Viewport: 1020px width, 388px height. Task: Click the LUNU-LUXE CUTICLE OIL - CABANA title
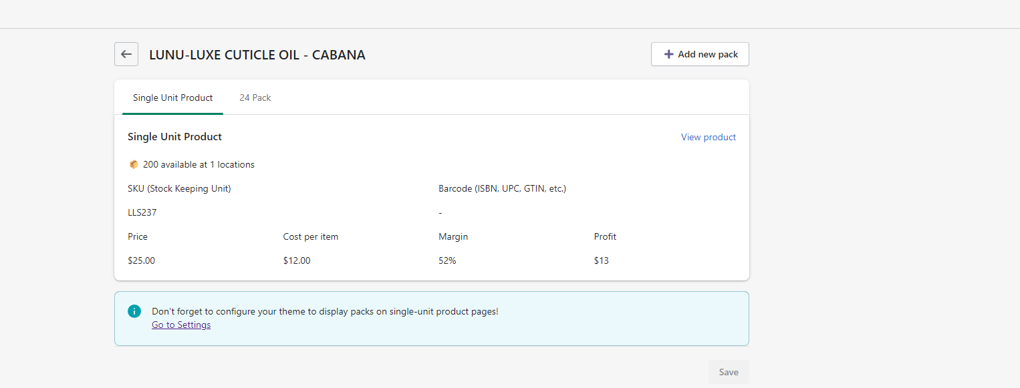tap(257, 55)
